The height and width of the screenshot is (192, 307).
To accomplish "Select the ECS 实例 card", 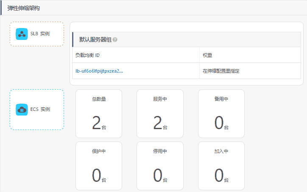I will pyautogui.click(x=37, y=110).
